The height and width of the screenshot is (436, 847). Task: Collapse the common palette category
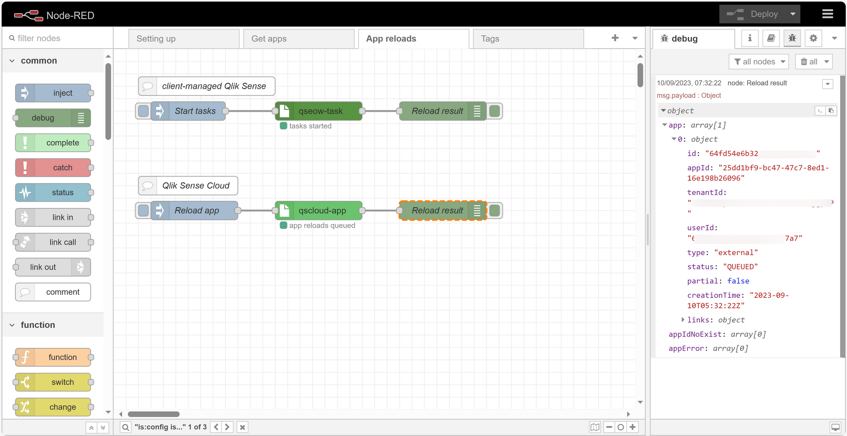tap(53, 61)
